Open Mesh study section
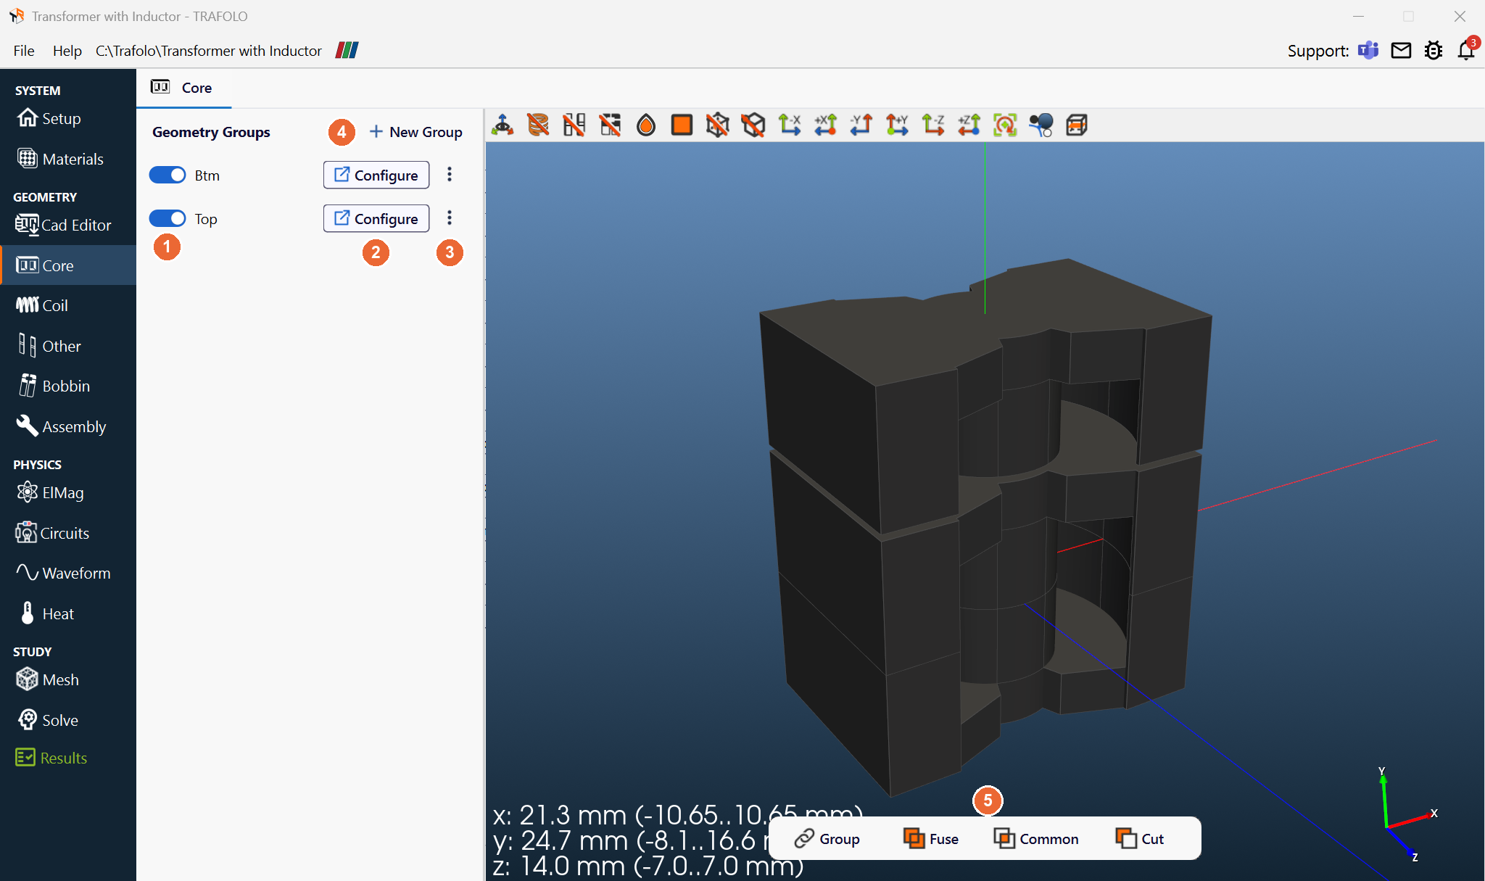1485x881 pixels. pyautogui.click(x=68, y=679)
